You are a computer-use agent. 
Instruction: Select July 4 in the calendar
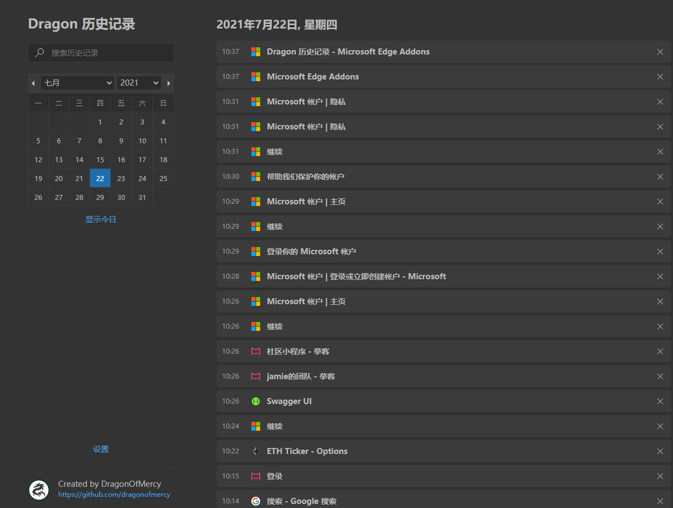coord(163,122)
